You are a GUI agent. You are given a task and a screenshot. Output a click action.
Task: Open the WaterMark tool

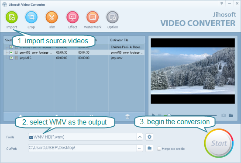click(x=93, y=17)
